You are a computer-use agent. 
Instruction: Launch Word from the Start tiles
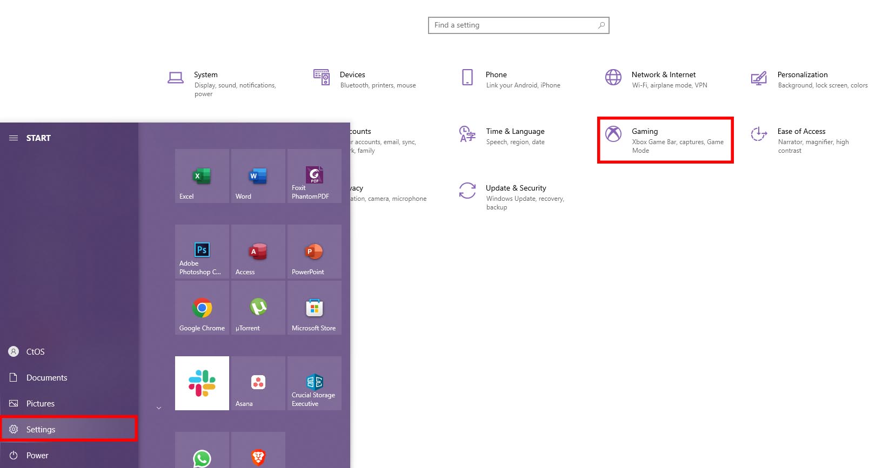pos(258,176)
